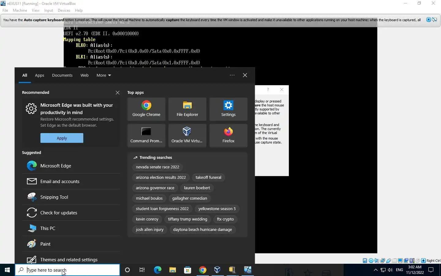
Task: Click the VirtualBox network status icon
Action: pos(383,261)
